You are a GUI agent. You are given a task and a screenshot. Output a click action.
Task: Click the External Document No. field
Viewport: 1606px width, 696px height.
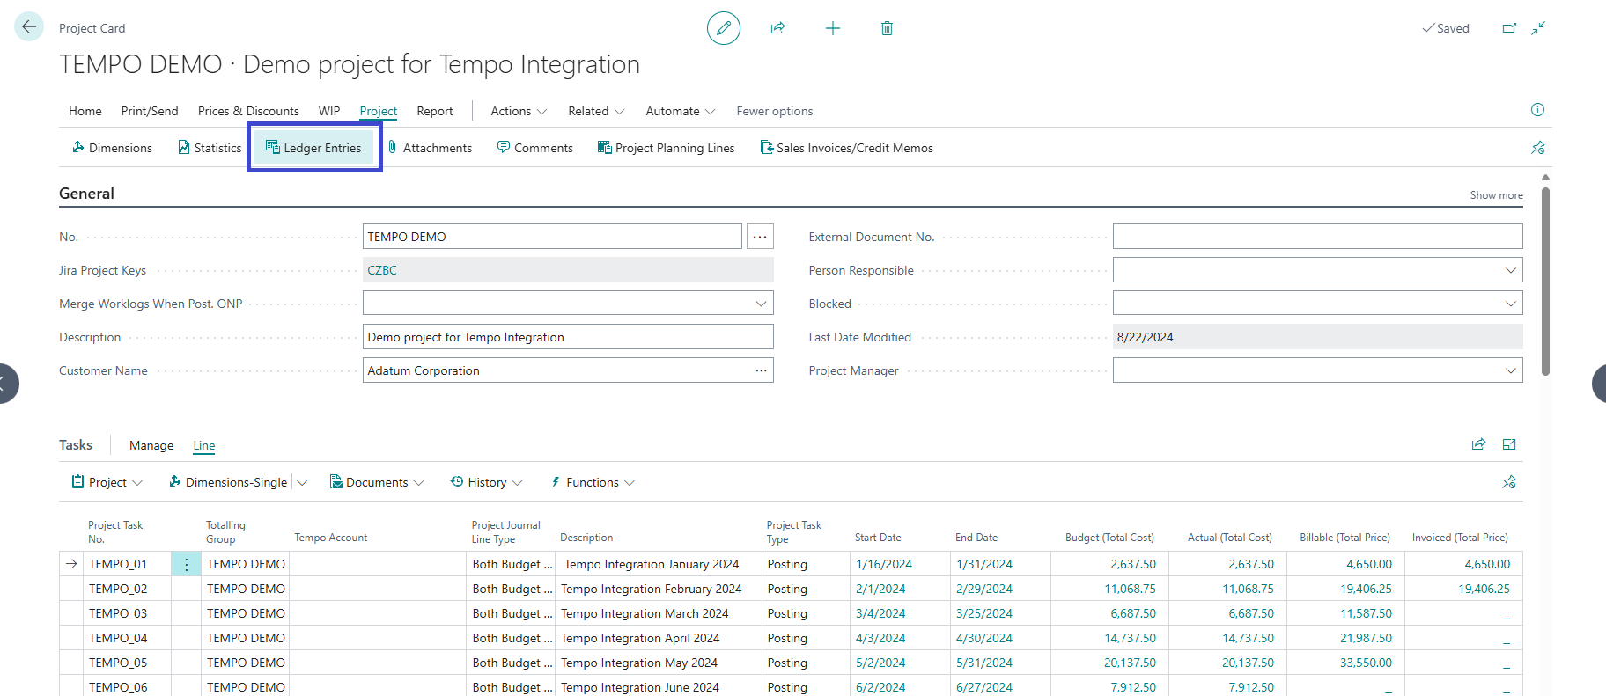pyautogui.click(x=1316, y=237)
